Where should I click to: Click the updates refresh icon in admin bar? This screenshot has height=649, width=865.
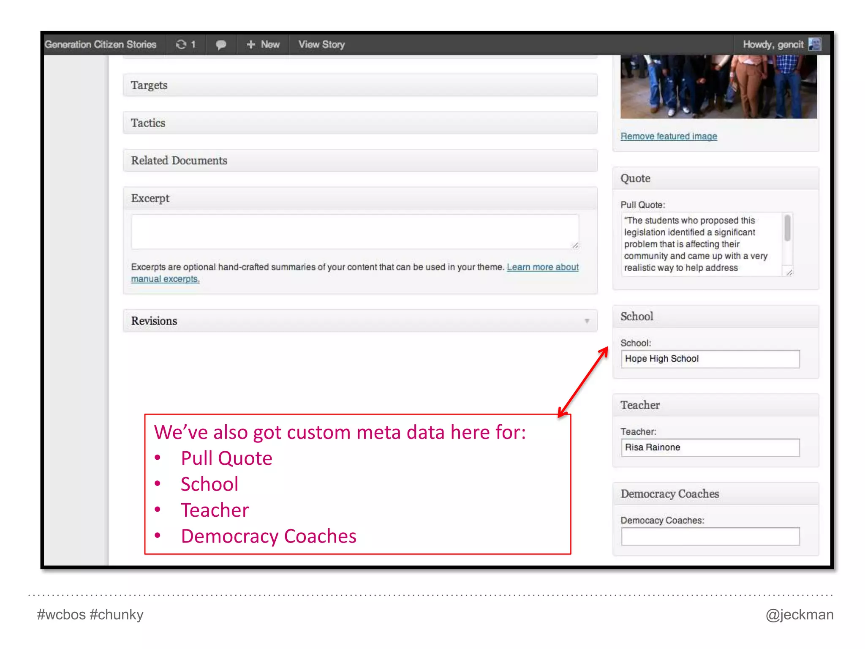tap(181, 44)
